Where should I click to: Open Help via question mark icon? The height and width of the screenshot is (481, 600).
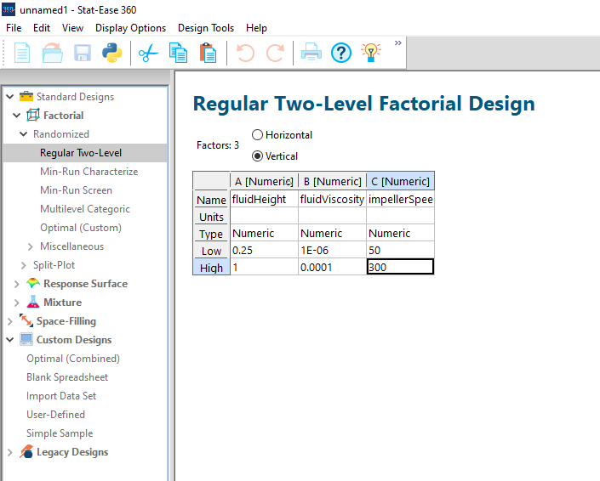click(341, 53)
